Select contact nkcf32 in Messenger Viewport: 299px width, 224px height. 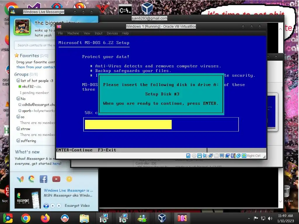pos(30,86)
